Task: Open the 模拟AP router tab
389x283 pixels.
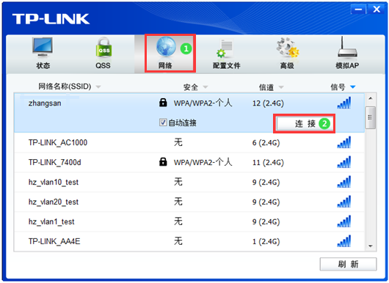Action: pyautogui.click(x=347, y=53)
